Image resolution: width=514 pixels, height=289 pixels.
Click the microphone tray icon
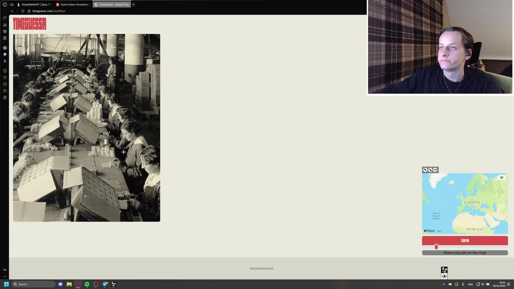click(463, 284)
